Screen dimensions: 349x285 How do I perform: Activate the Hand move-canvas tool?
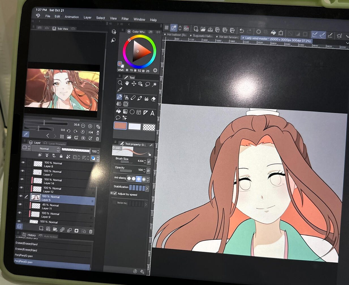click(x=127, y=83)
